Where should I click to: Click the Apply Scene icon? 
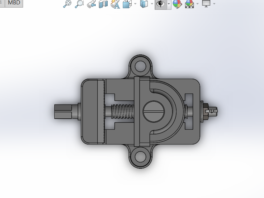coord(189,4)
